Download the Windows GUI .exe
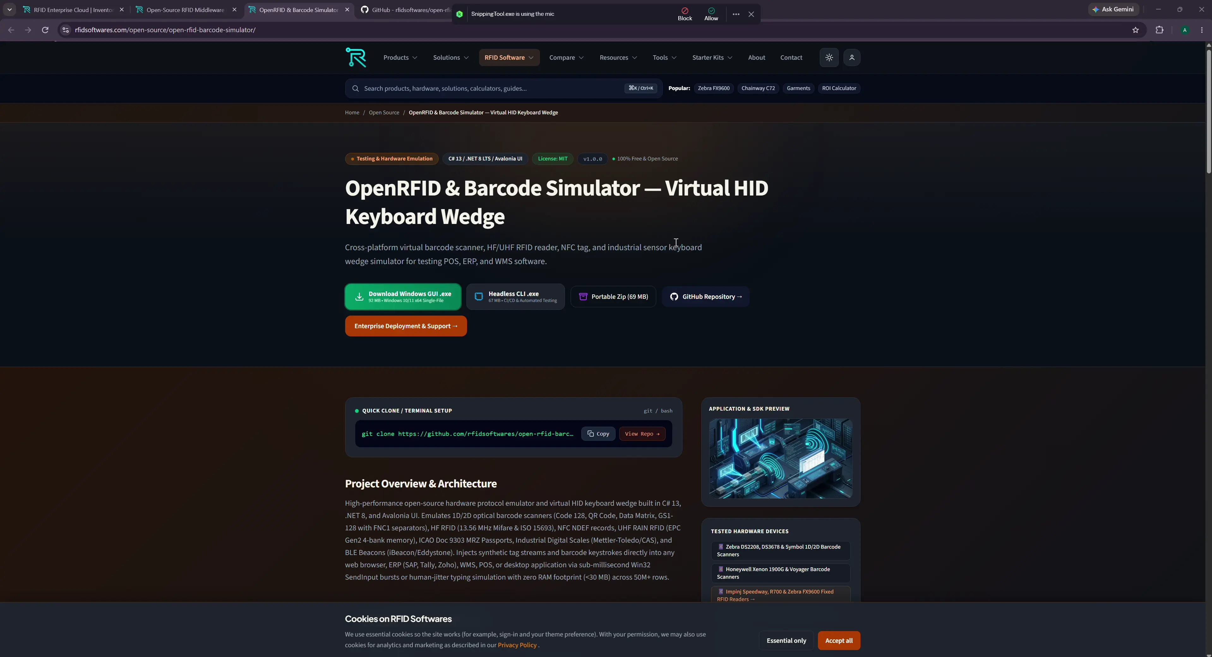Viewport: 1212px width, 657px height. point(403,297)
